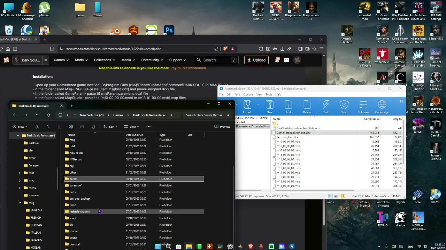Go up one folder level in Explorer
The height and width of the screenshot is (250, 446).
pyautogui.click(x=37, y=115)
